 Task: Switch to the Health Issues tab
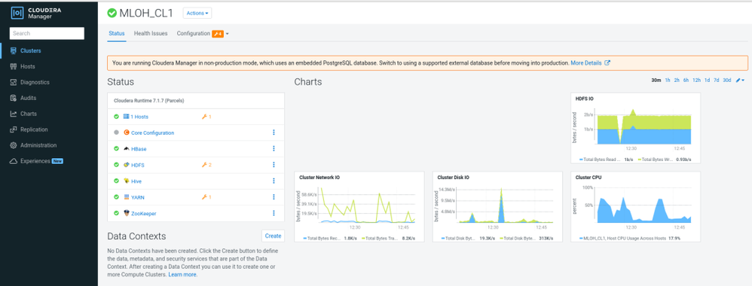point(151,34)
